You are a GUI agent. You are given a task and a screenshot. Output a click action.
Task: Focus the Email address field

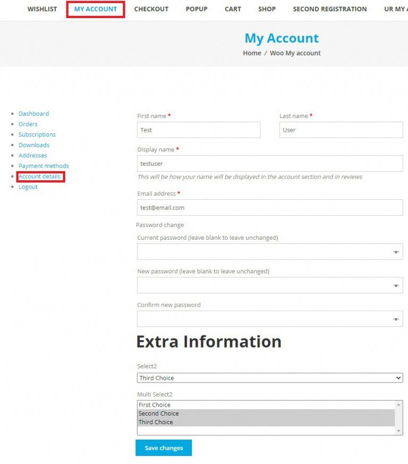(270, 207)
